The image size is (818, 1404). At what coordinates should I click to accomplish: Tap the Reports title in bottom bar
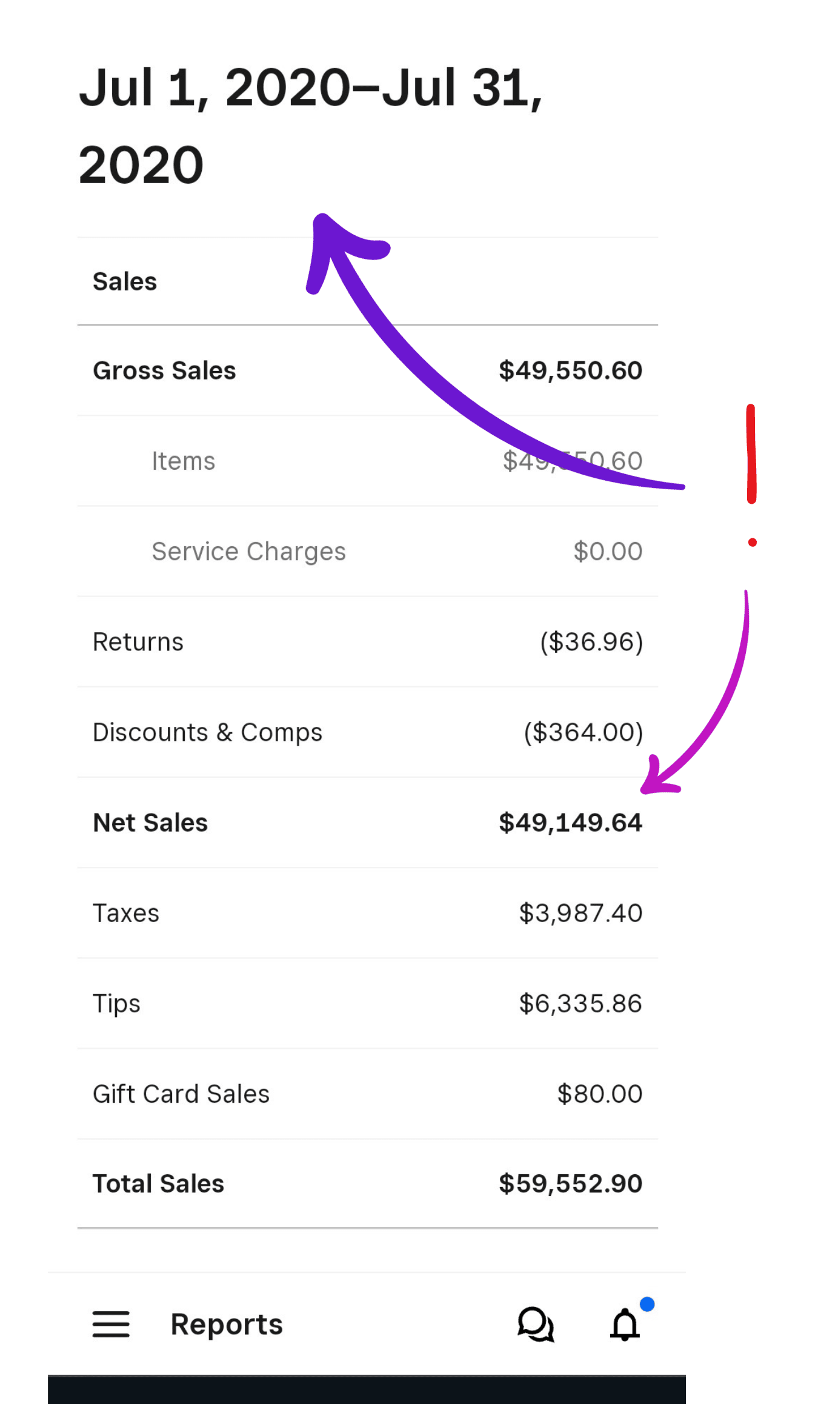(227, 1325)
